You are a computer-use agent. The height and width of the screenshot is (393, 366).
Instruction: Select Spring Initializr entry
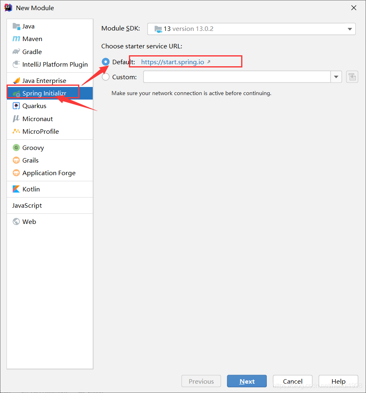tap(50, 93)
